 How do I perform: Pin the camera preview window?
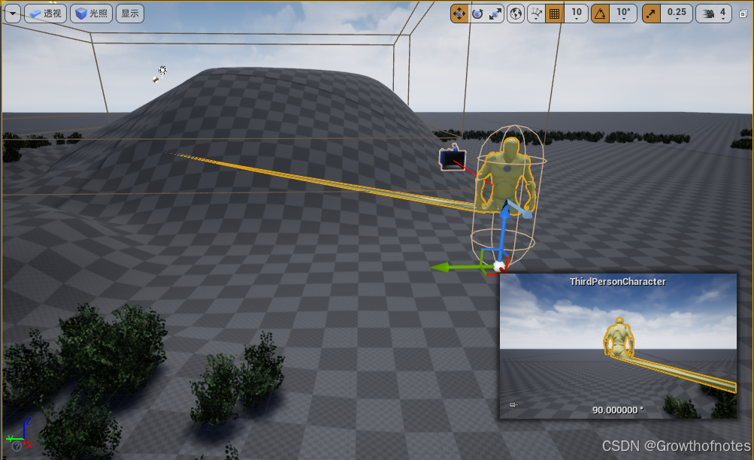point(513,404)
